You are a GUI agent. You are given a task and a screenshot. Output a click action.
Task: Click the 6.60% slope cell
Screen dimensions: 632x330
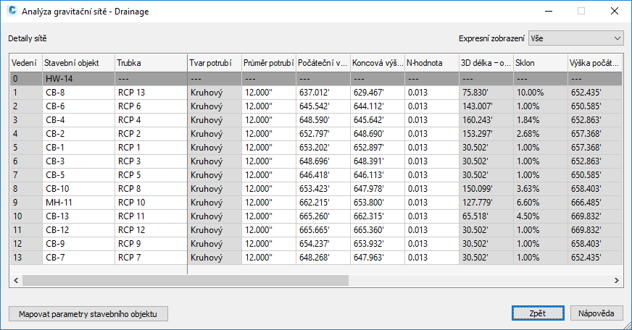point(541,203)
